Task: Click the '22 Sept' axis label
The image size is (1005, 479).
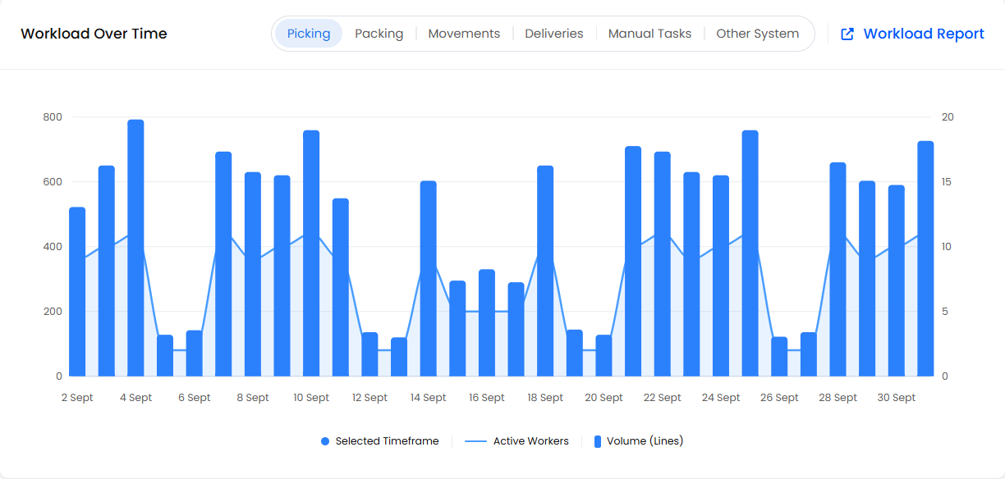Action: click(663, 398)
